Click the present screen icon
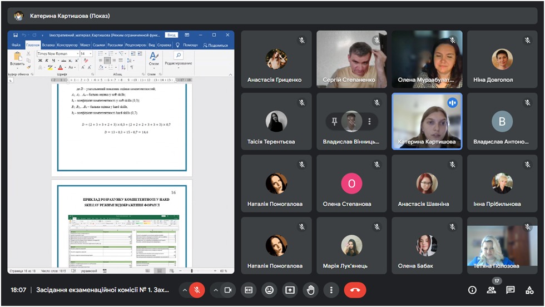The image size is (545, 307). (x=290, y=290)
